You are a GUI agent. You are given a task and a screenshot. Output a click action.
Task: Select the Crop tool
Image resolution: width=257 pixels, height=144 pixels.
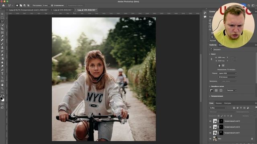pyautogui.click(x=2, y=29)
